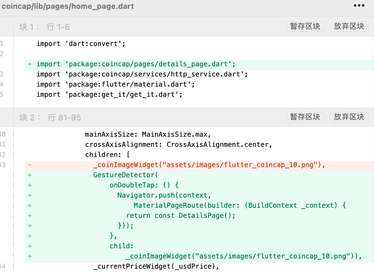Open the three-dot more options menu
This screenshot has width=374, height=272.
359,6
